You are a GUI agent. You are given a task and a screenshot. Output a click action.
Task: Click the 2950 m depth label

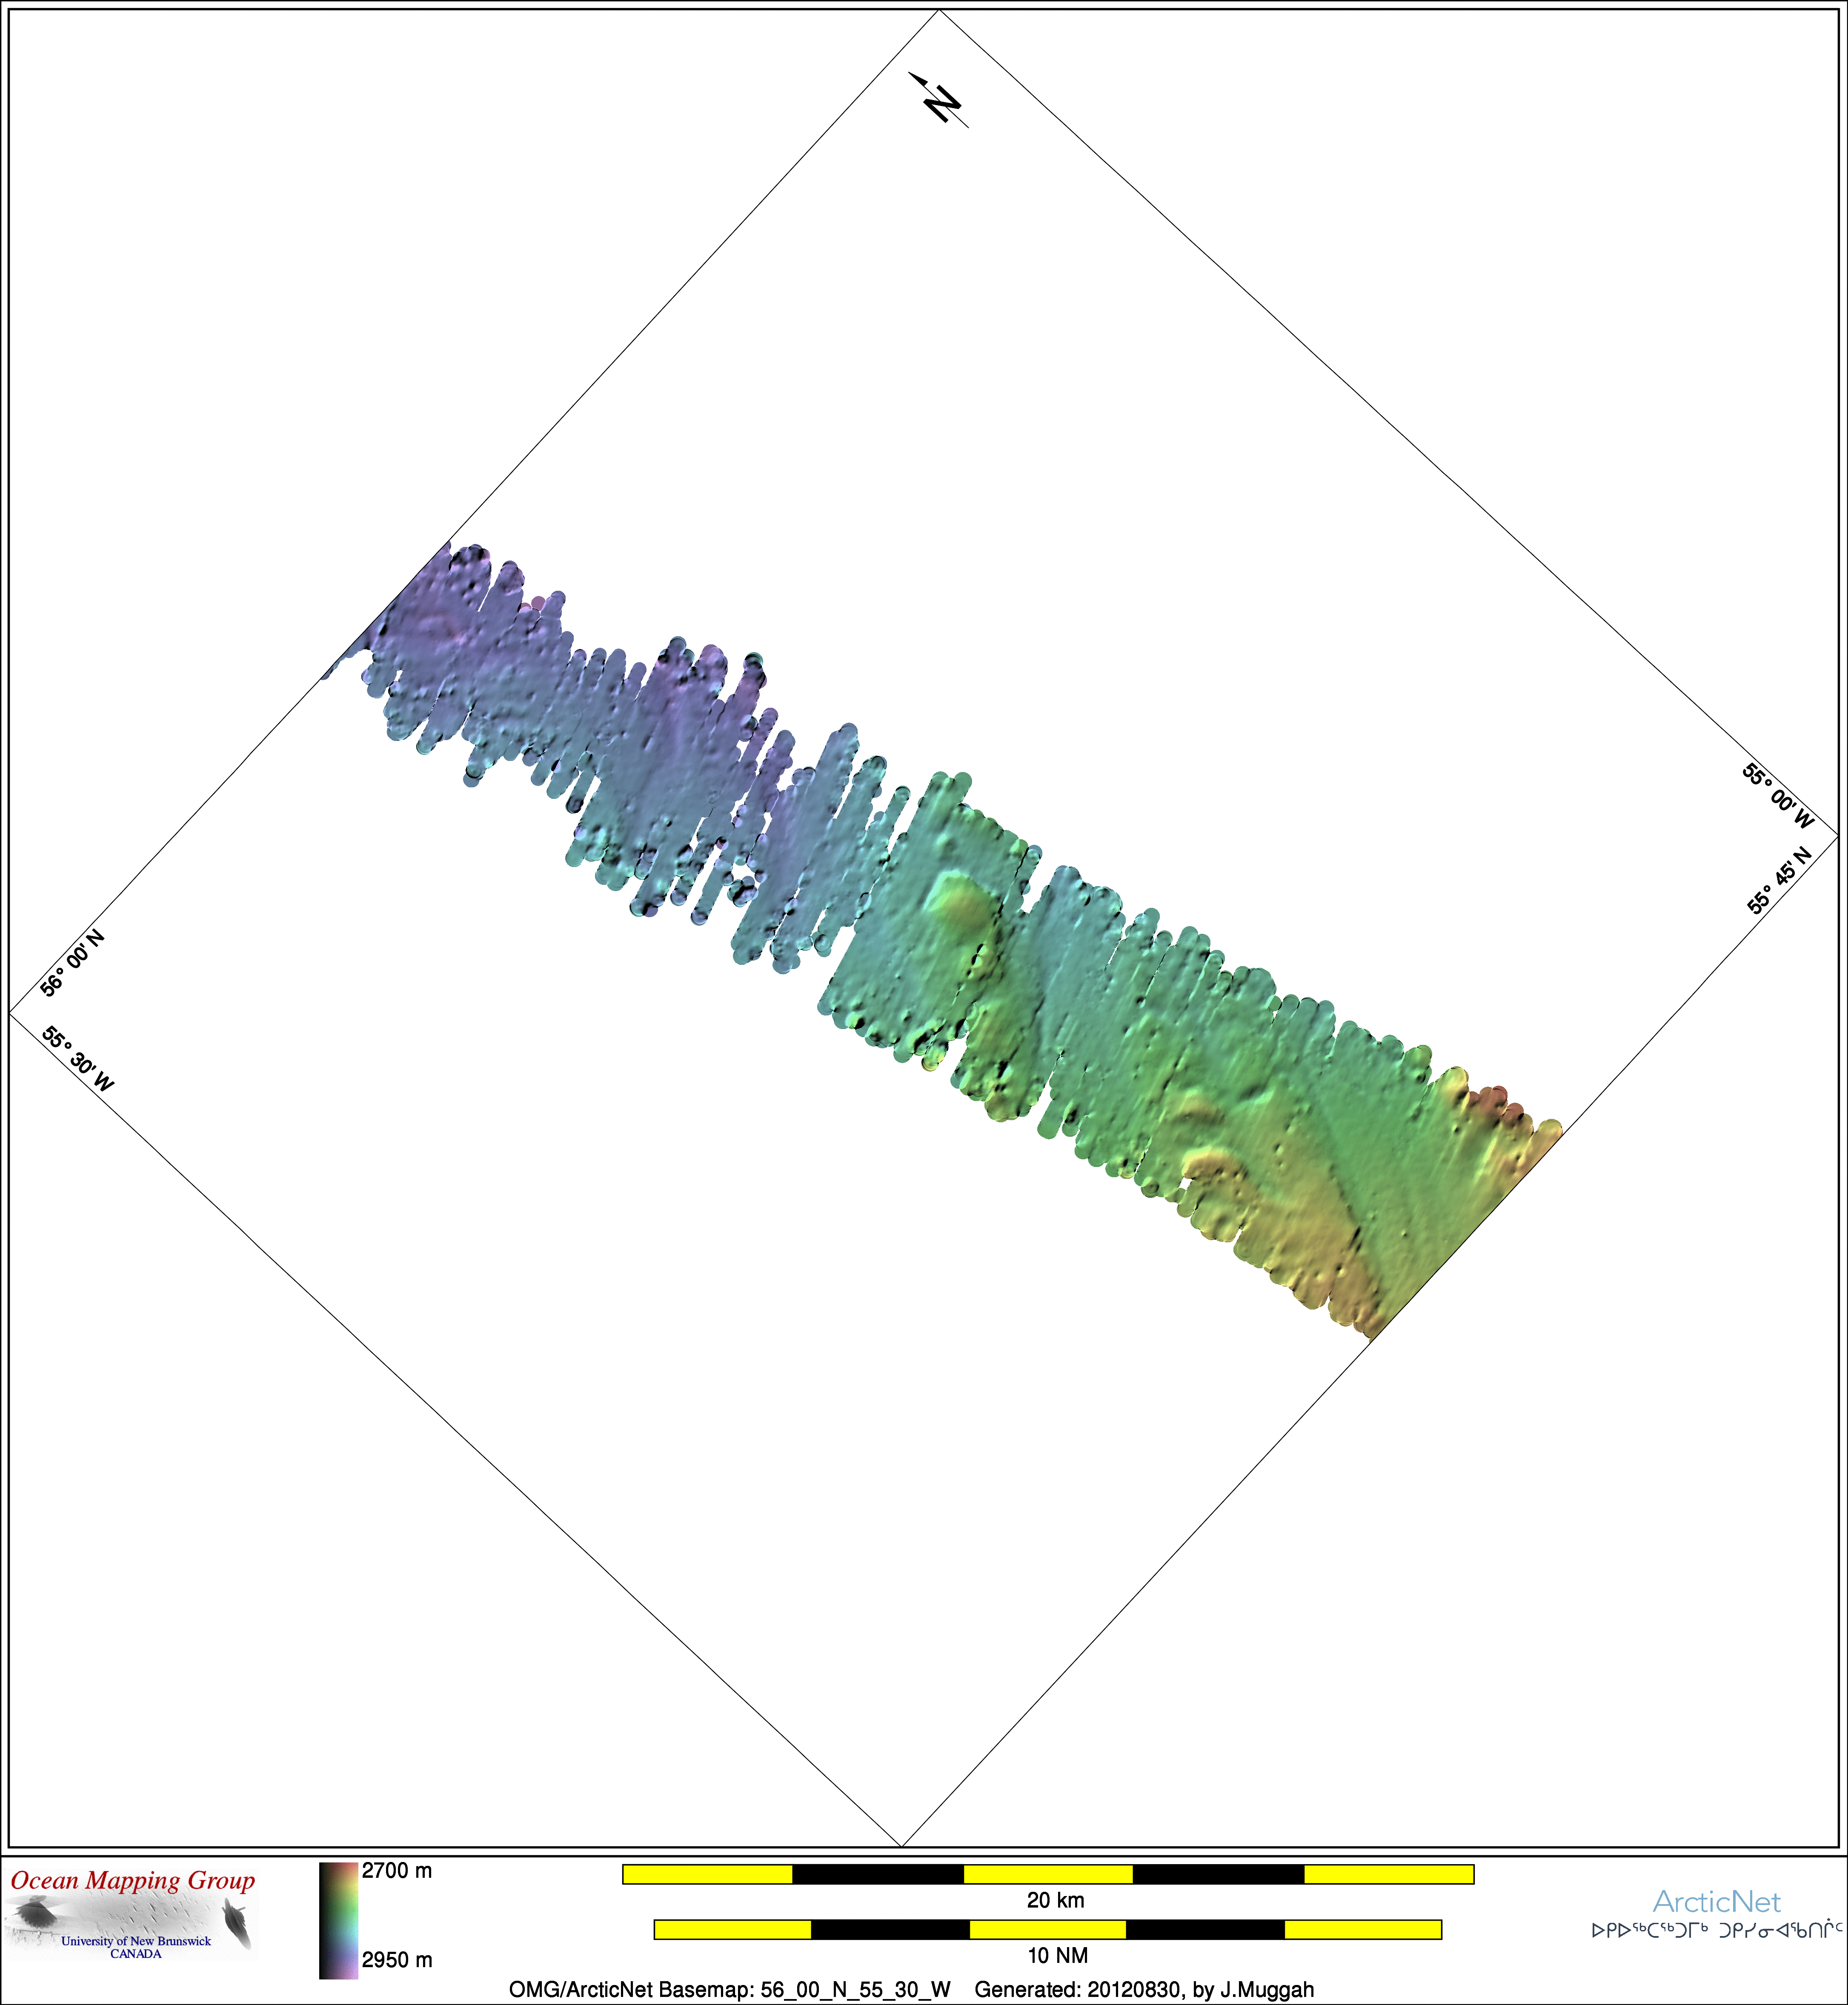(397, 1960)
